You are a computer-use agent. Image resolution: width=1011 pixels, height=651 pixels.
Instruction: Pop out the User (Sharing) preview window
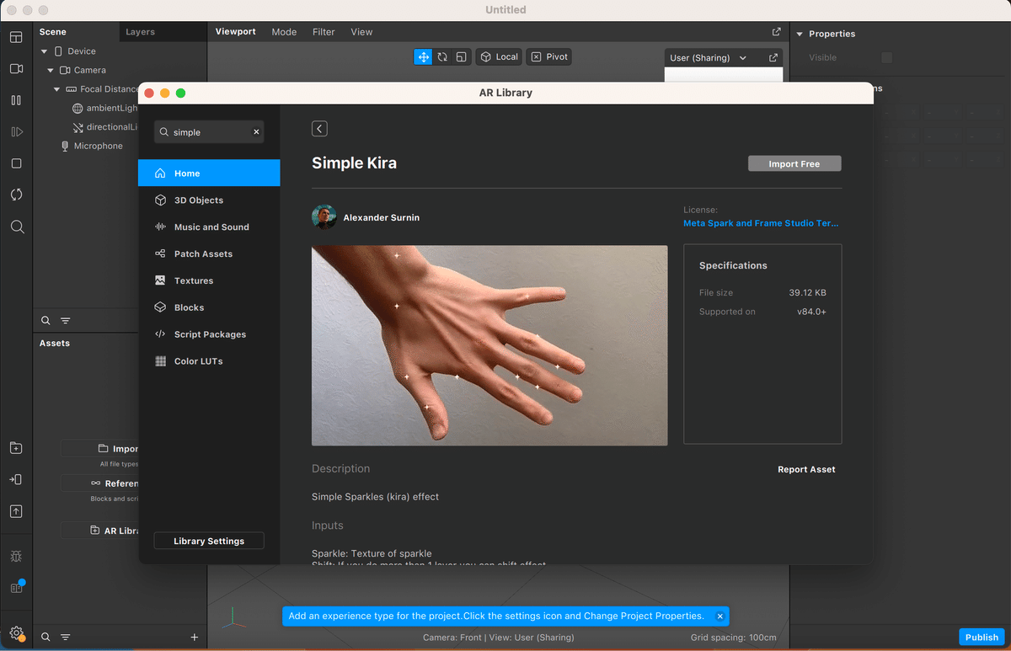point(773,58)
